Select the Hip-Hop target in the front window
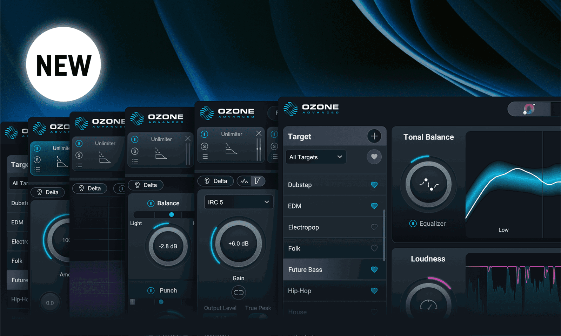Screen dimensions: 561x336 click(334, 291)
